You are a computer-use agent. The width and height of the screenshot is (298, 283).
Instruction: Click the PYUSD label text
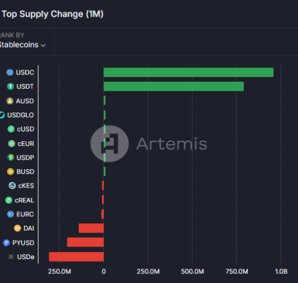coord(23,242)
